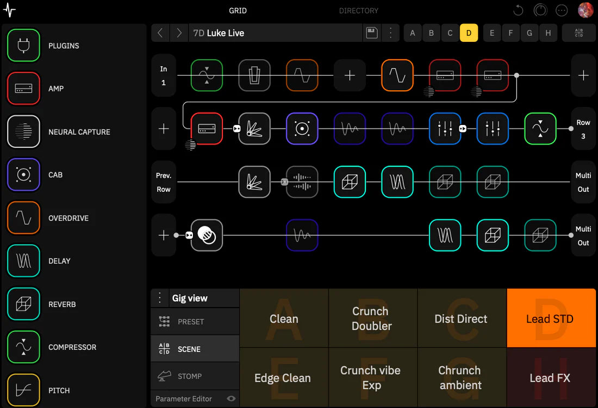The image size is (598, 408).
Task: Open the Reverb category in the sidebar
Action: coord(23,304)
